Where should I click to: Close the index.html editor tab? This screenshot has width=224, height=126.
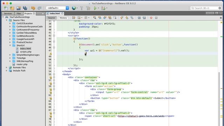[x=62, y=13]
